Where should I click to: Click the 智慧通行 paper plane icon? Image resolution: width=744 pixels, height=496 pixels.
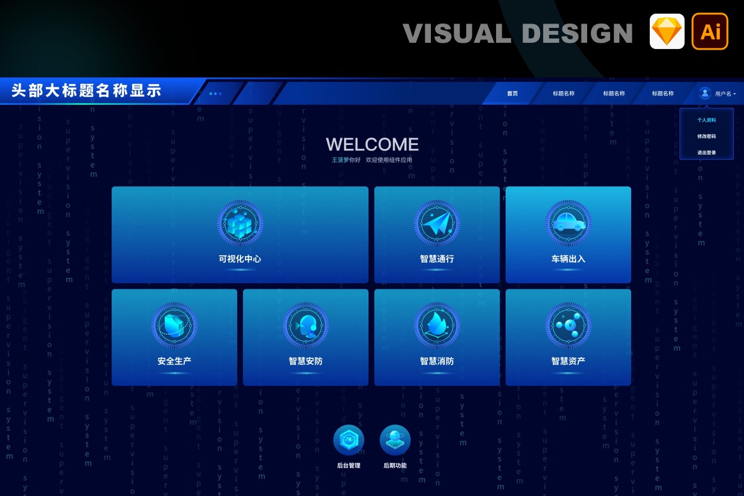tap(437, 223)
